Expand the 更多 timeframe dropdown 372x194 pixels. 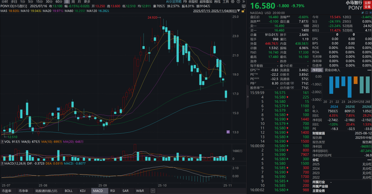point(87,1)
